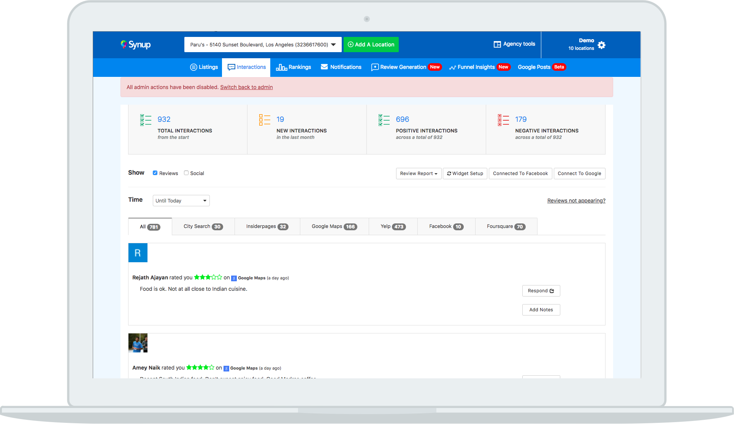Open Listings via its list icon
Screen dimensions: 734x424
[x=193, y=67]
